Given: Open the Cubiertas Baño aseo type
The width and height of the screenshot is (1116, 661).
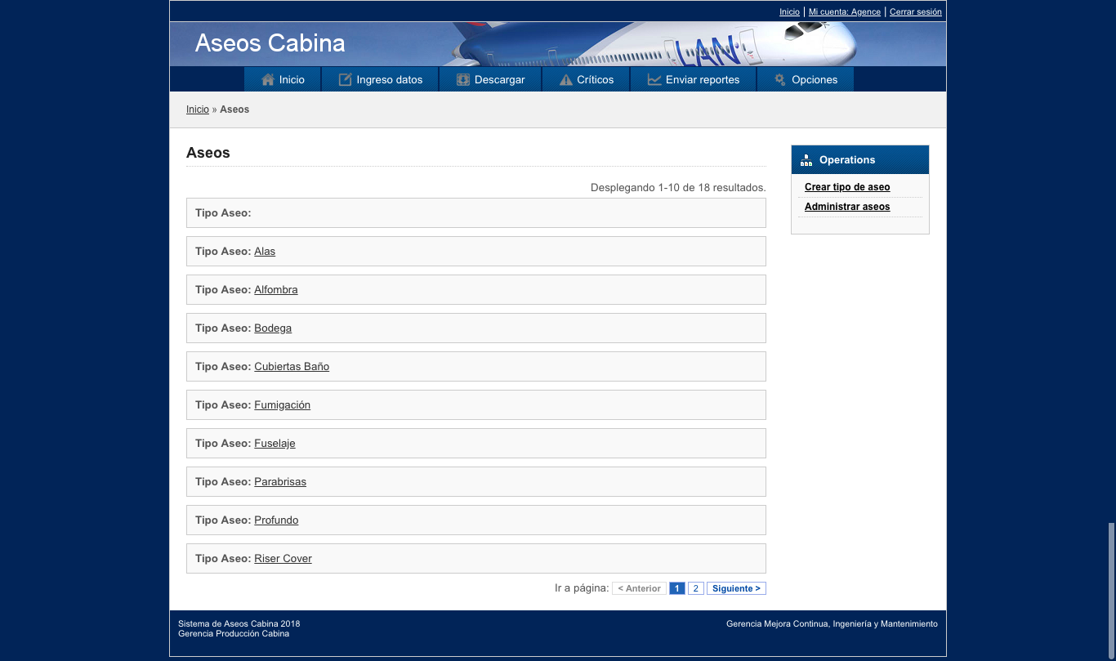Looking at the screenshot, I should coord(292,366).
